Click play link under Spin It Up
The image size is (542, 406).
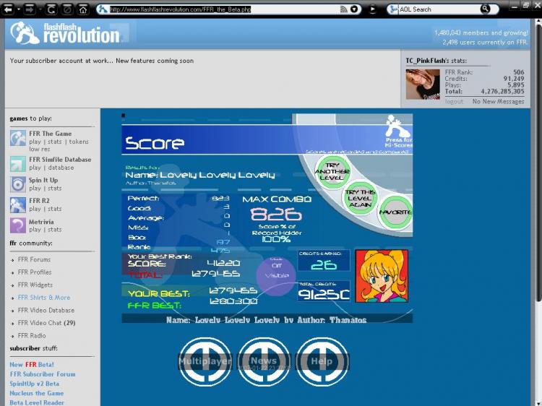point(35,189)
